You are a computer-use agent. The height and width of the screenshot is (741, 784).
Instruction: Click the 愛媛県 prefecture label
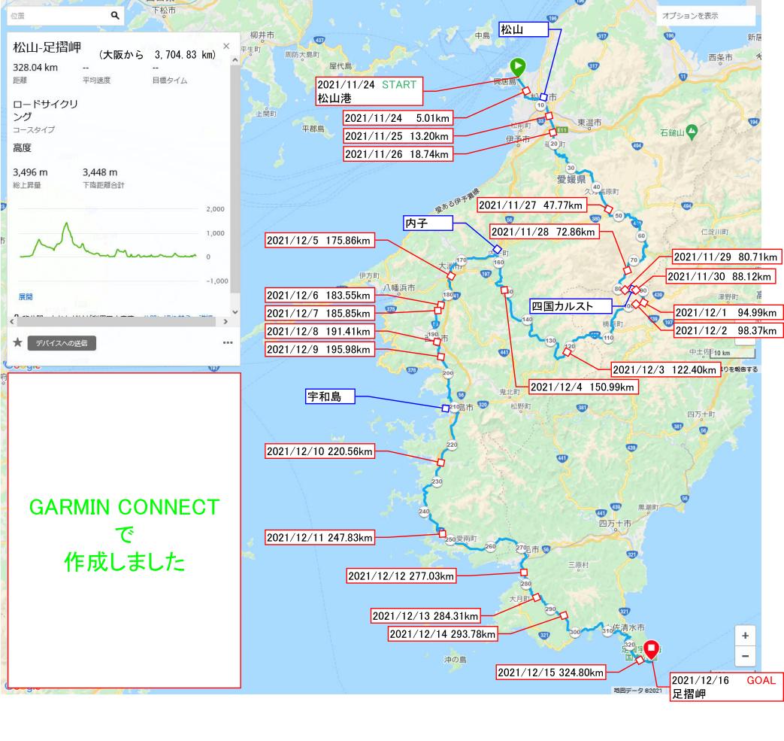pos(571,179)
